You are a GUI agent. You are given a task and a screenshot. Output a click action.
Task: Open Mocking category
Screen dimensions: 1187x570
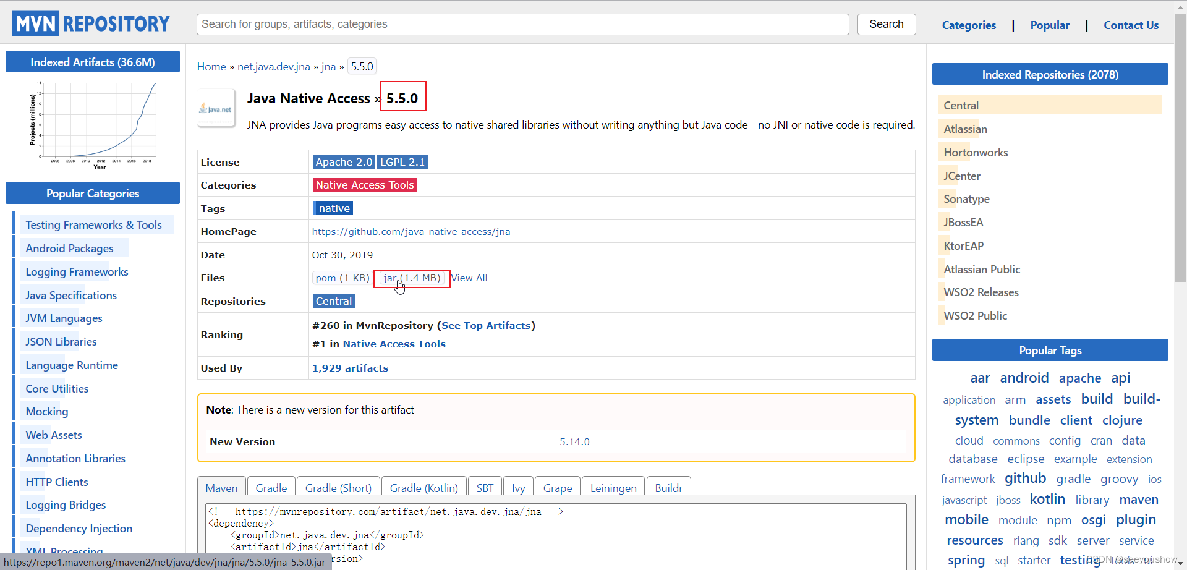pos(47,412)
